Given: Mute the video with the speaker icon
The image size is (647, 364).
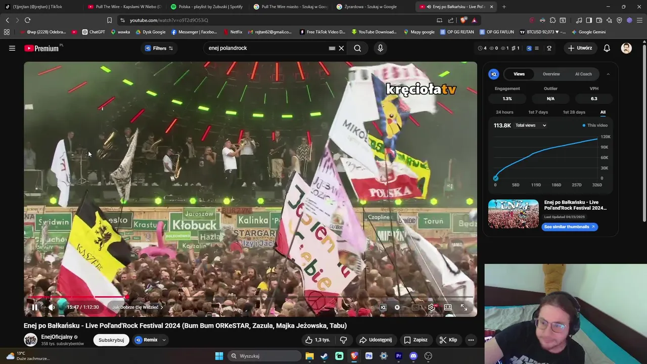Looking at the screenshot, I should (51, 307).
